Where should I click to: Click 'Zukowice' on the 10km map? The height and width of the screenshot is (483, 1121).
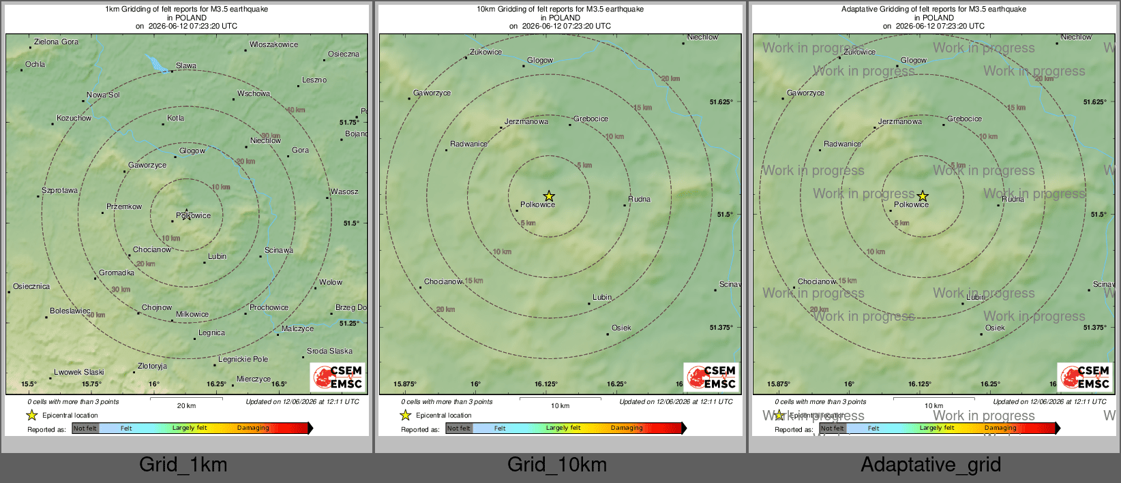pyautogui.click(x=485, y=52)
